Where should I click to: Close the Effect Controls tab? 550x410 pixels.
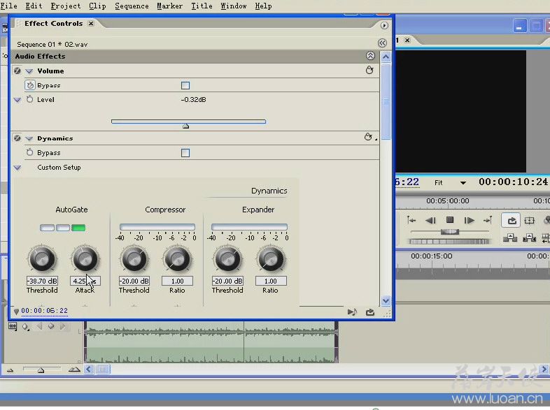coord(91,24)
